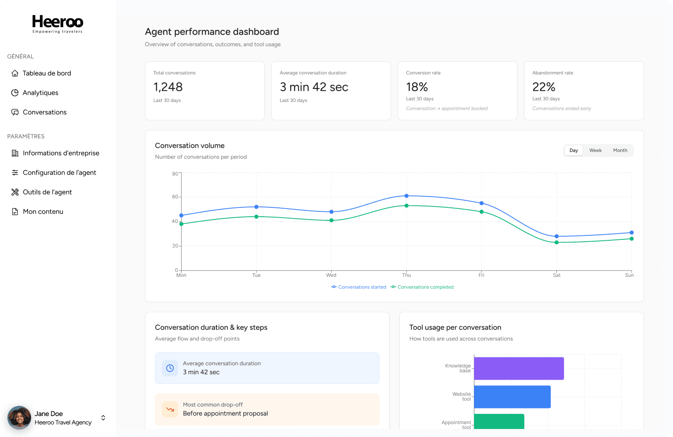Click the Thursday peak point on blue line
This screenshot has height=437, width=673.
tap(406, 196)
